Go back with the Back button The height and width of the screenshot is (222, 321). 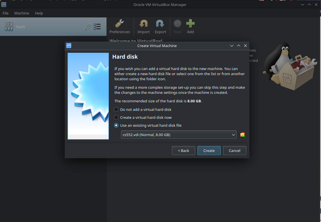(183, 151)
